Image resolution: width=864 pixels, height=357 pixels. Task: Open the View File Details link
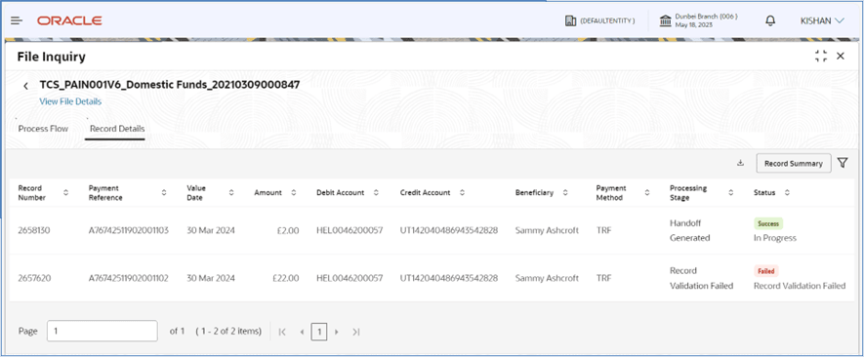[x=70, y=101]
